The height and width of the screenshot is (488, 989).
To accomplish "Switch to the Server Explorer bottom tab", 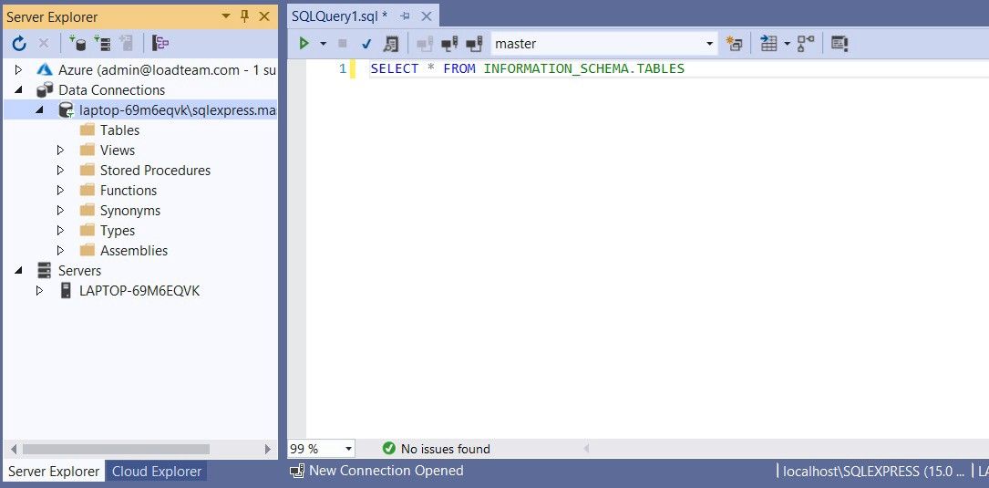I will (x=54, y=471).
